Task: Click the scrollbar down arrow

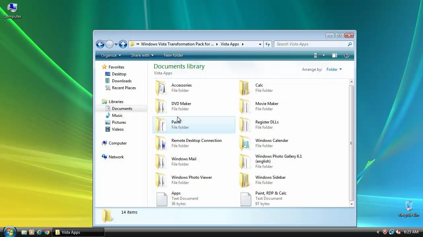Action: click(351, 204)
